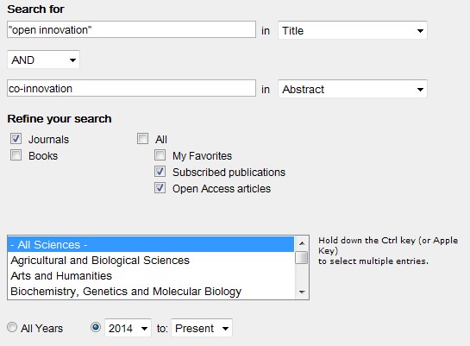Check the All sources checkbox

coord(142,139)
